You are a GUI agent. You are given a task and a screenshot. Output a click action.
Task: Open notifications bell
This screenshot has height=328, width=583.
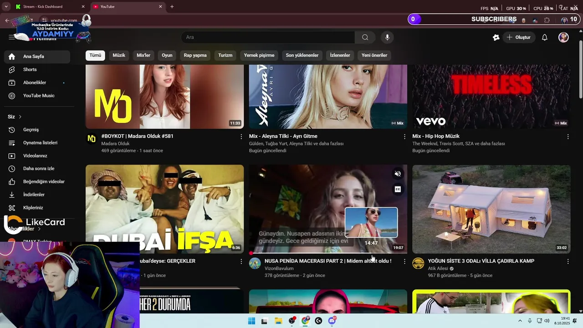(x=544, y=37)
